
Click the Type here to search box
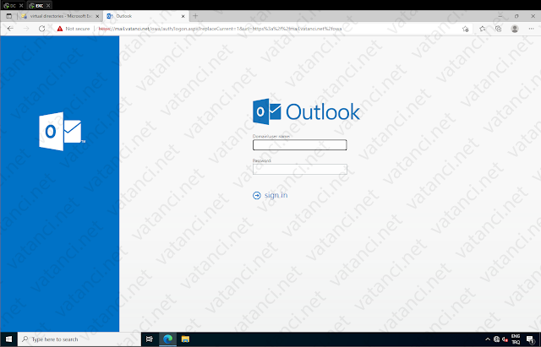coord(79,339)
